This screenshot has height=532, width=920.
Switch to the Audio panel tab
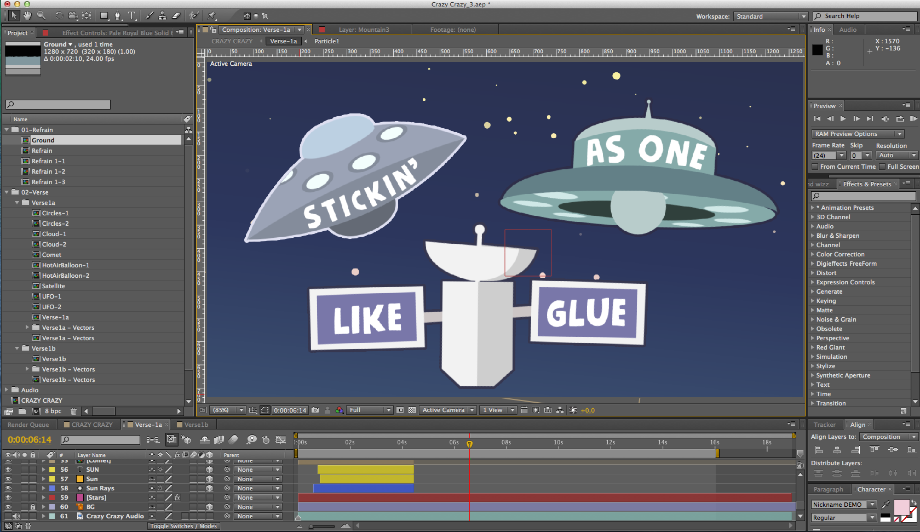[x=848, y=30]
